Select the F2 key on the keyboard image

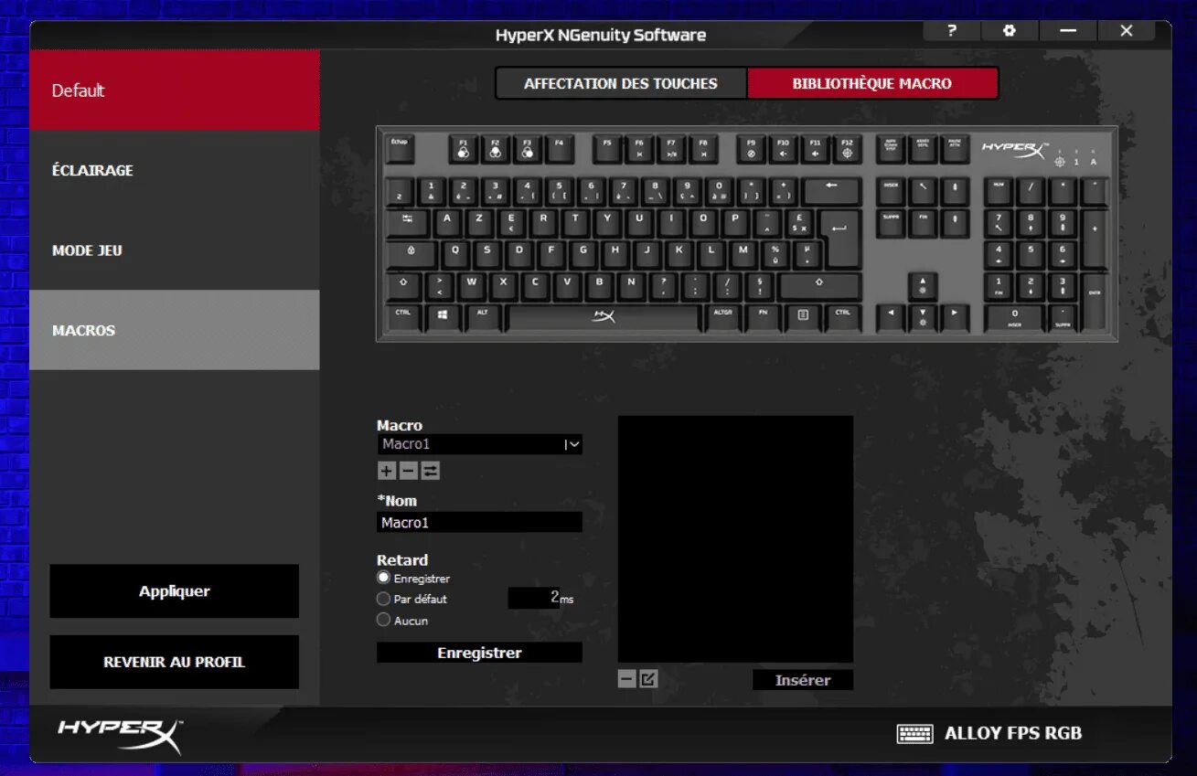[x=495, y=150]
